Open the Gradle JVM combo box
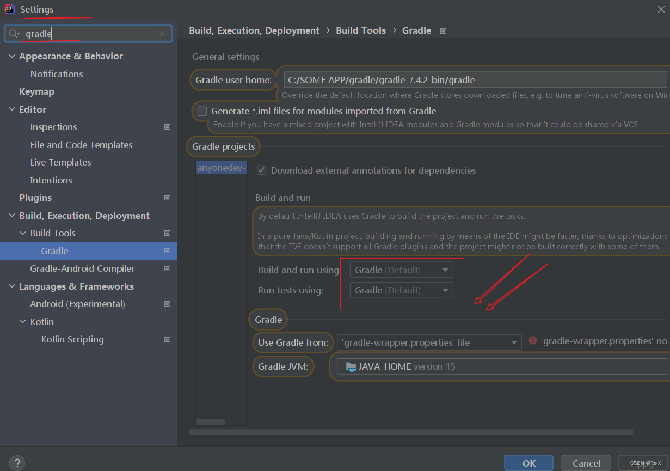 click(502, 366)
